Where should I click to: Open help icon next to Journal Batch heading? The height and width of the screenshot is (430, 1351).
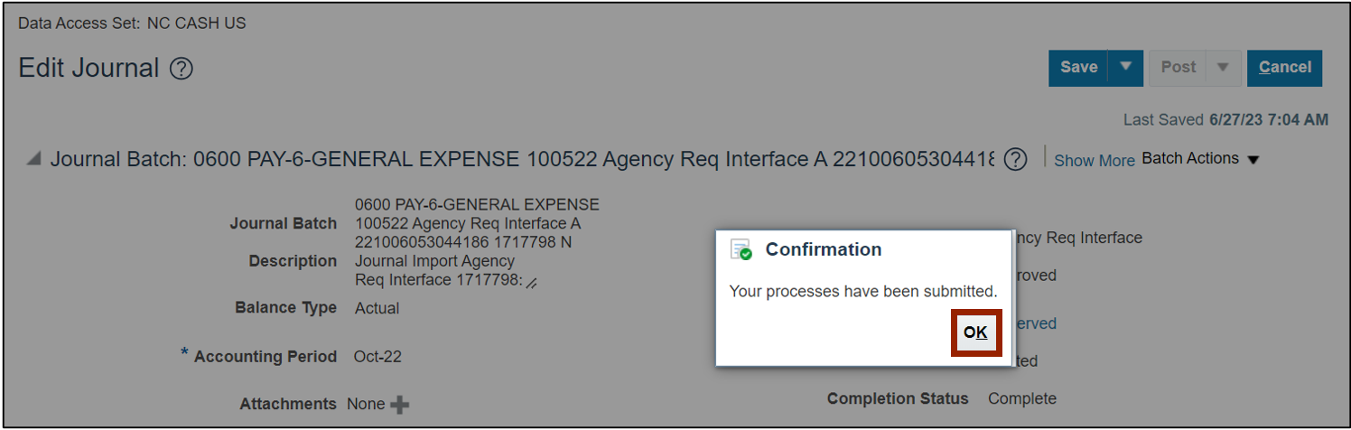pyautogui.click(x=1015, y=160)
